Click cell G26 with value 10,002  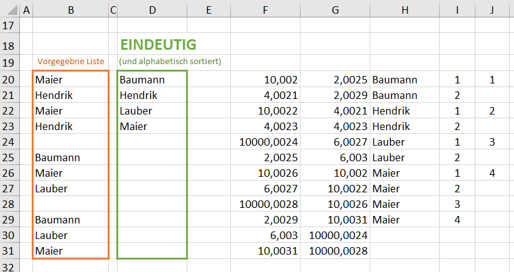pos(335,172)
